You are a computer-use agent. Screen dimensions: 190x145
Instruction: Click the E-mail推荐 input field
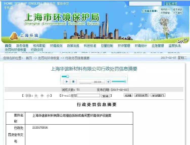[88, 96]
